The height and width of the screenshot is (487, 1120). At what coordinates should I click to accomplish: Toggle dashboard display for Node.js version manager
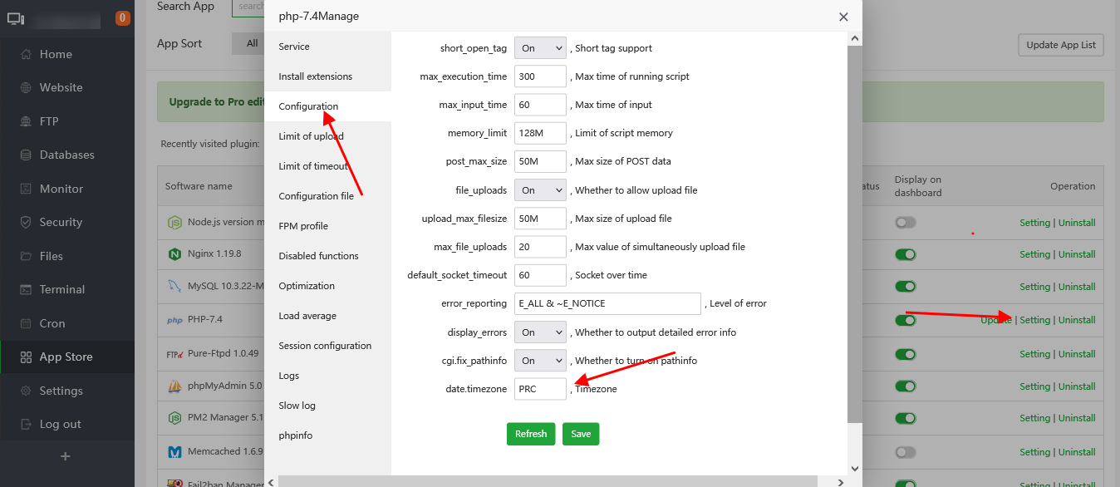pos(905,223)
